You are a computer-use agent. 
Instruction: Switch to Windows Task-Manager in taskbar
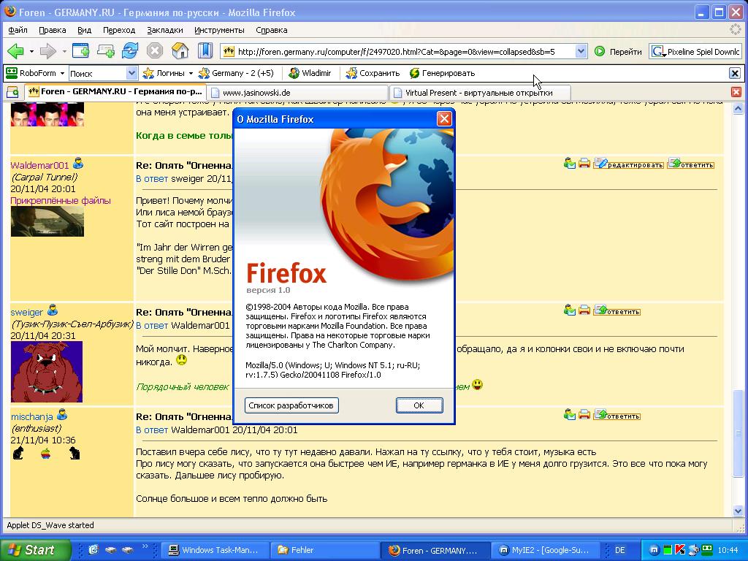[215, 550]
